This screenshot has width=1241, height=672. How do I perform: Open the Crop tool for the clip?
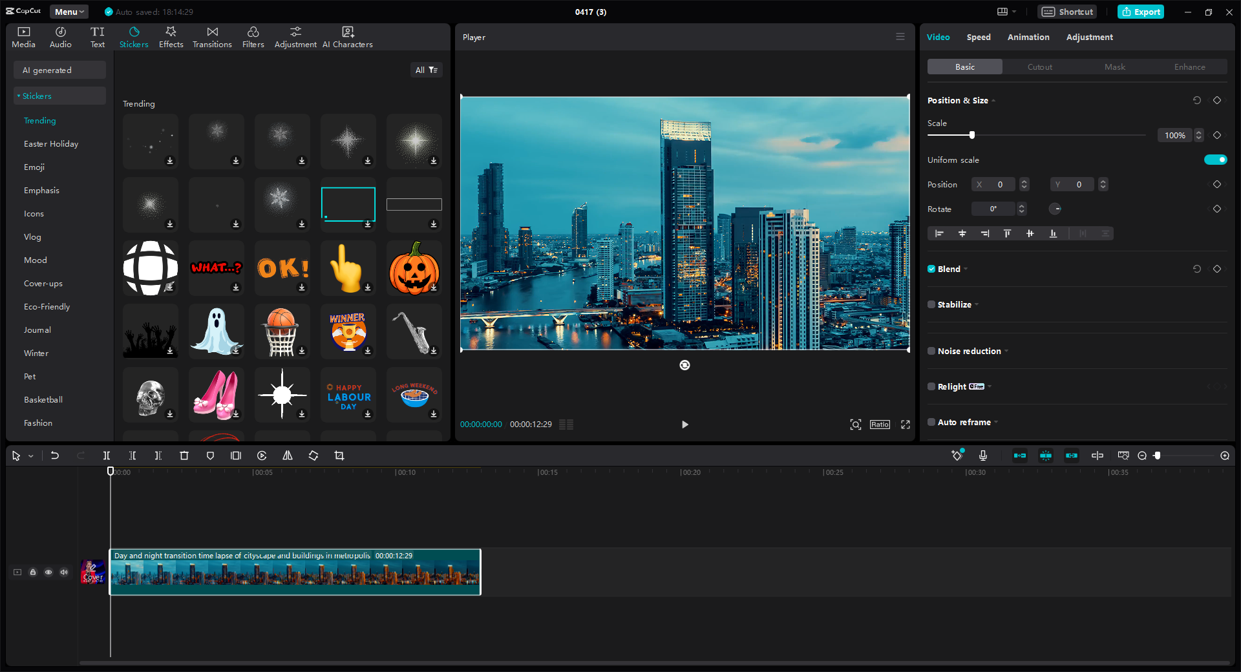coord(339,456)
